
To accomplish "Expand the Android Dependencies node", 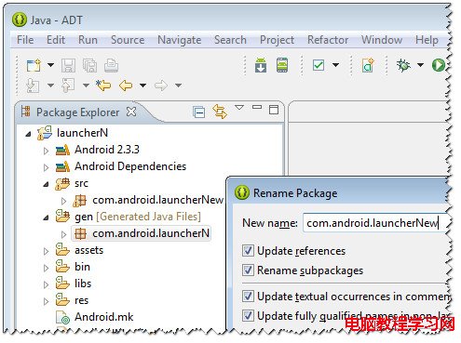I will point(46,167).
